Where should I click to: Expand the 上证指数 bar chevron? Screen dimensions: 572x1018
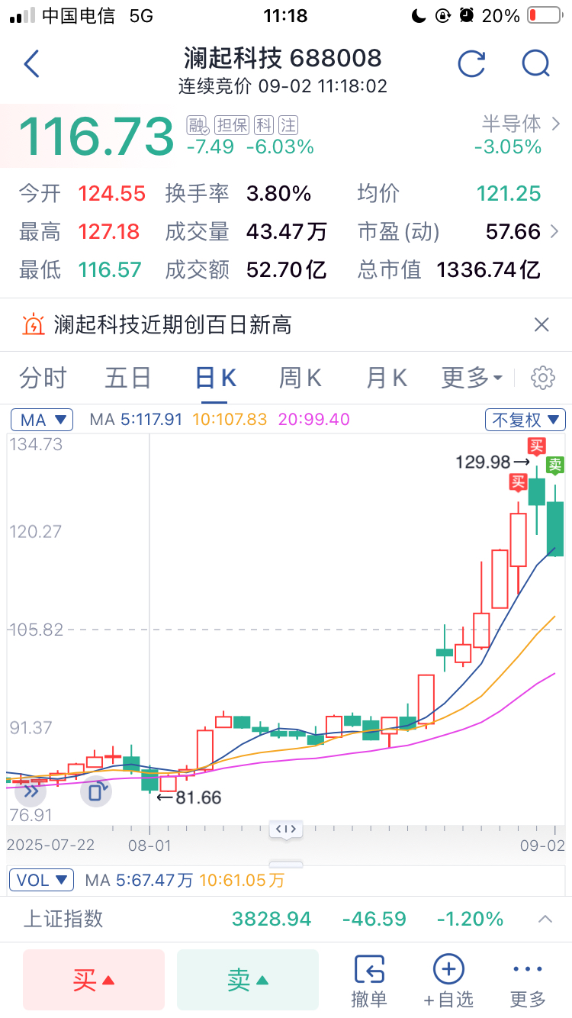545,919
